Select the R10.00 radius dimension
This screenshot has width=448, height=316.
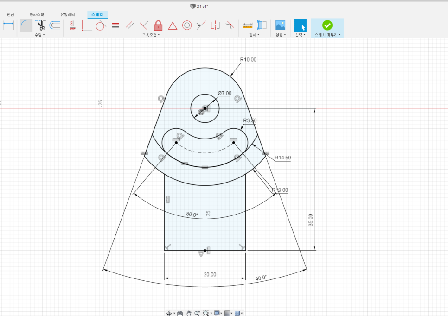click(x=248, y=60)
